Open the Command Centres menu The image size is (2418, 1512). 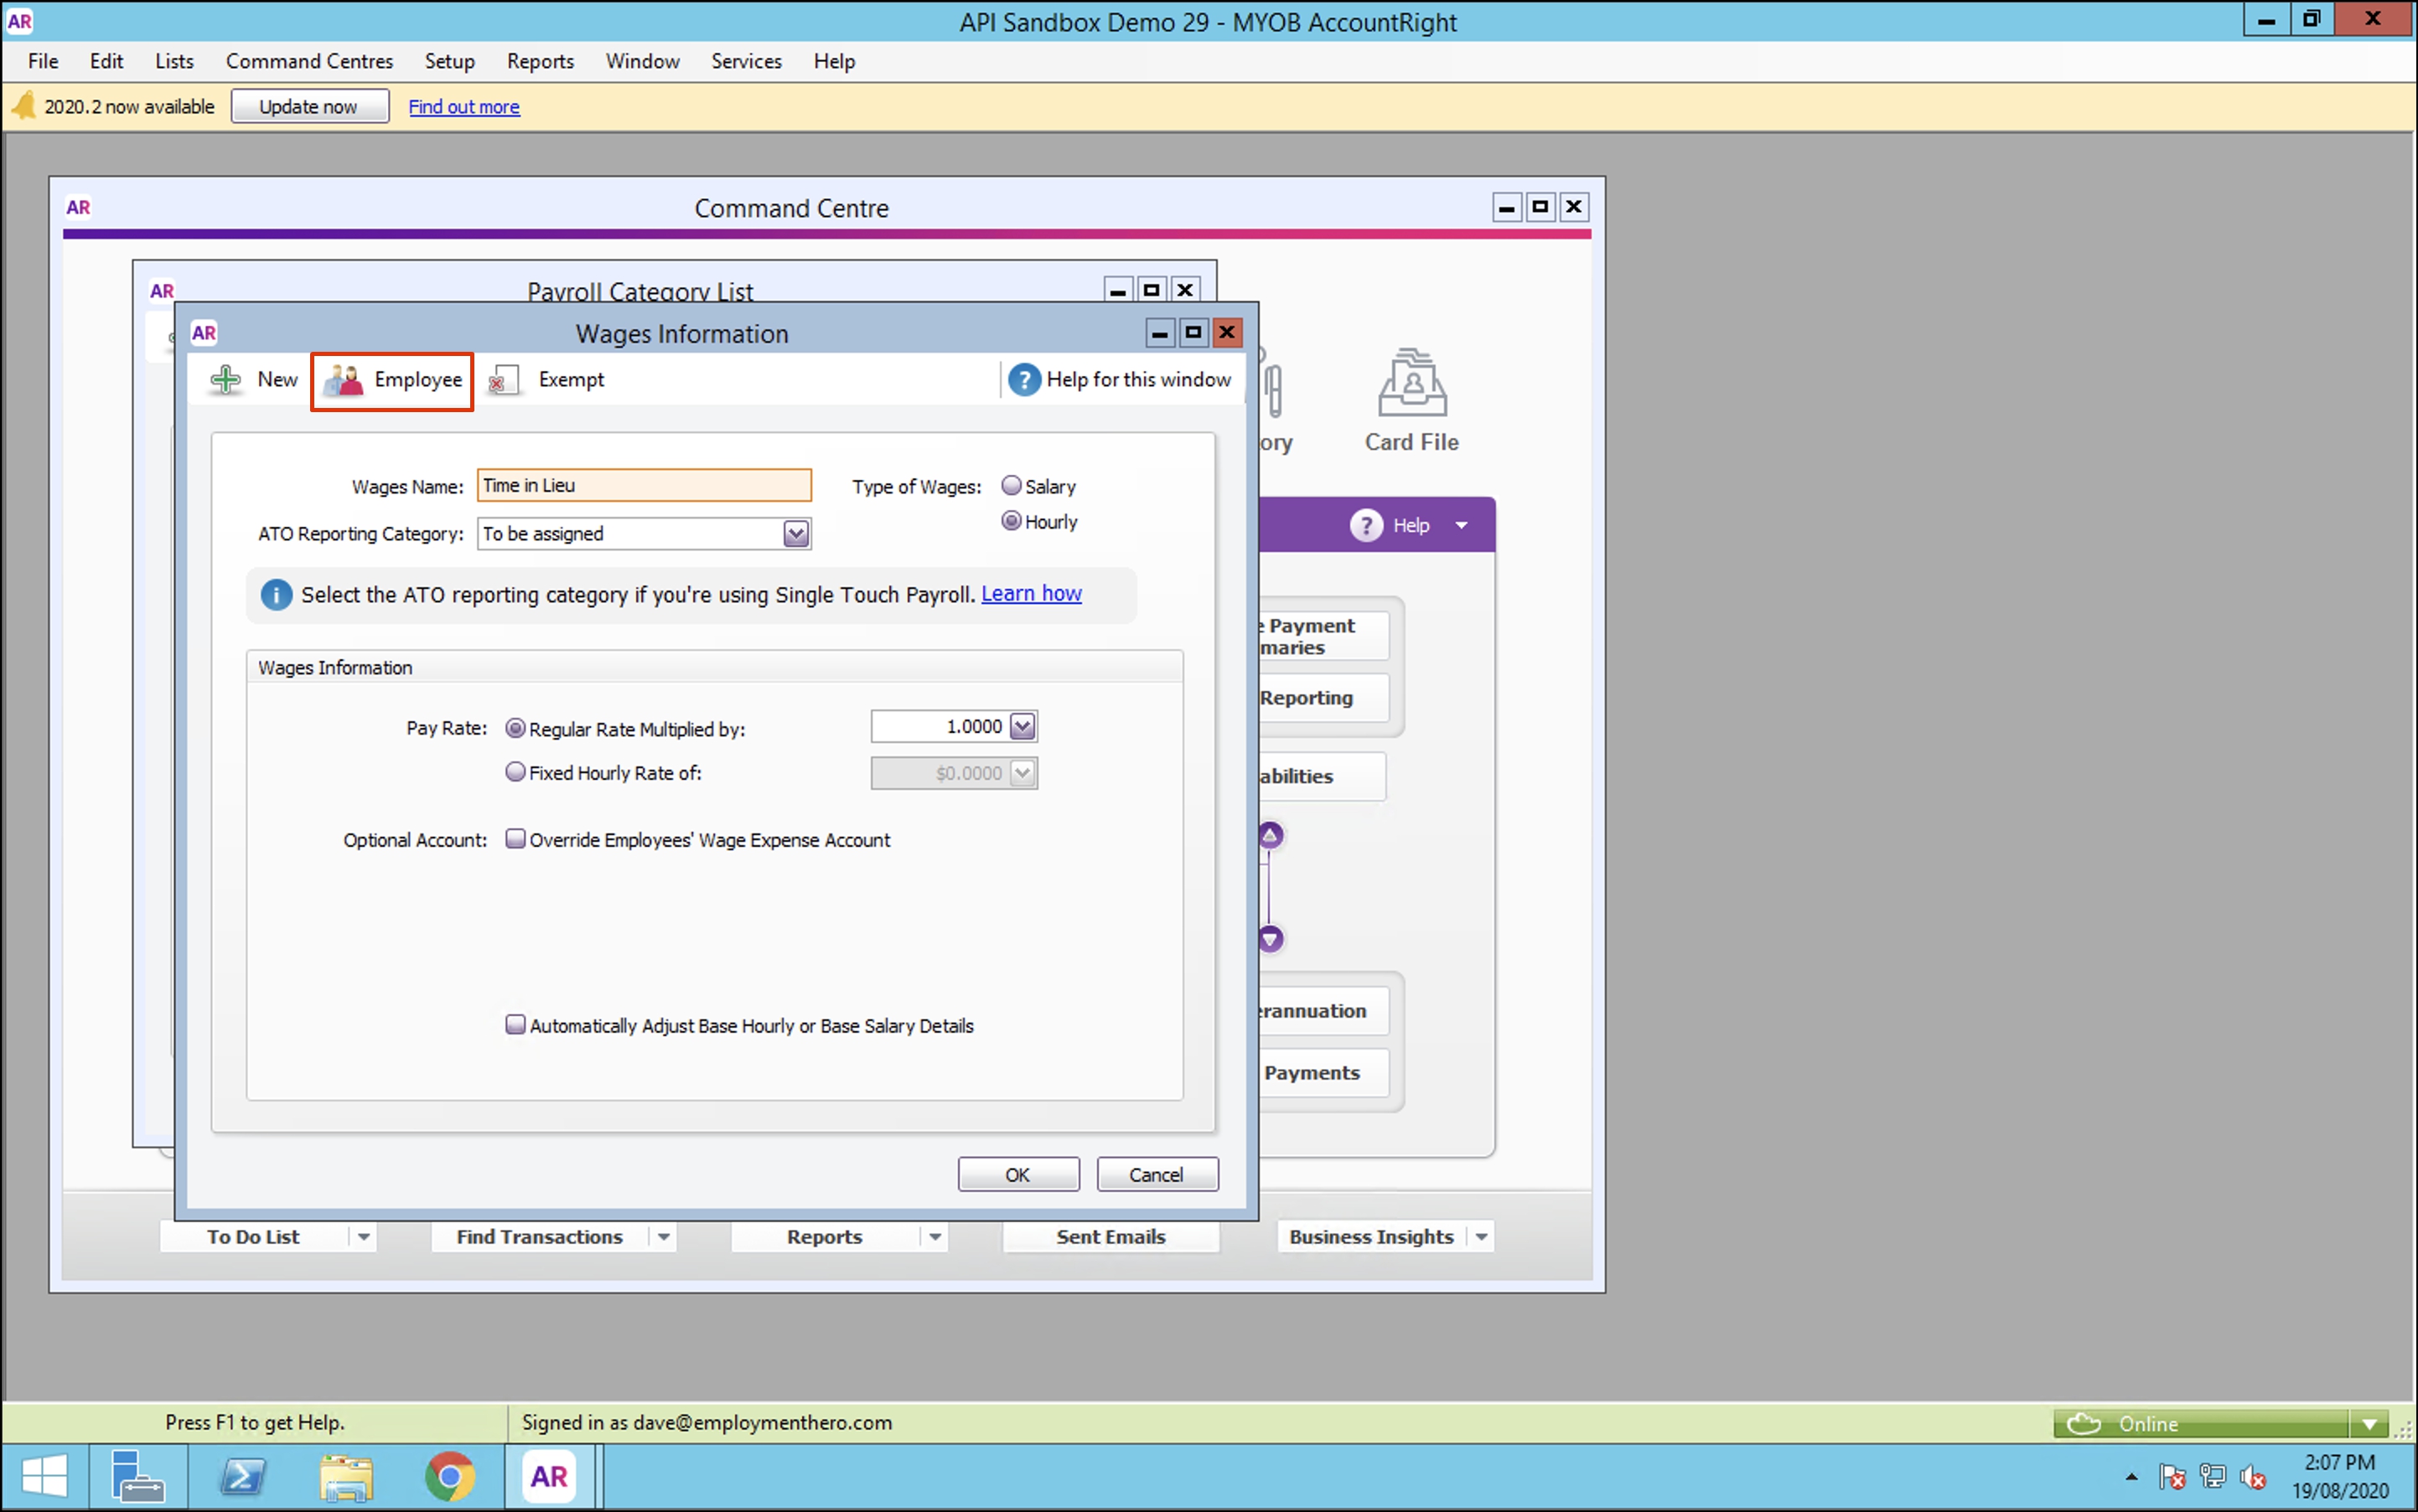pos(309,61)
